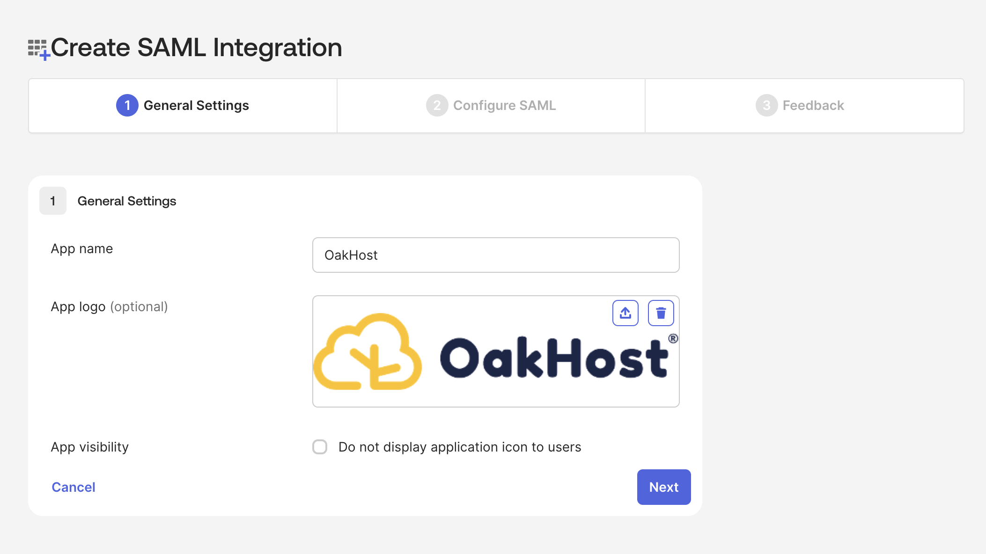Switch to the Configure SAML step
The width and height of the screenshot is (986, 554).
click(x=504, y=106)
